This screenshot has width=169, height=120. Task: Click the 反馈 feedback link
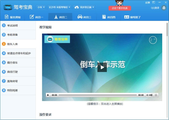point(147,3)
